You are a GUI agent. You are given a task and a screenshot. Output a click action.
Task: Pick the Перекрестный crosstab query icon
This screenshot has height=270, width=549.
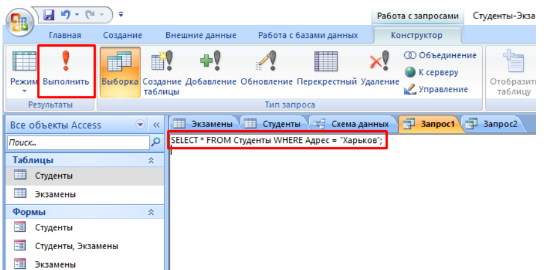[326, 70]
